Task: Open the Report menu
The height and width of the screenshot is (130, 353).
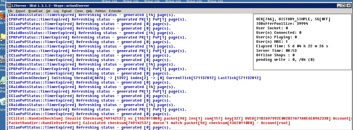Action: [21, 11]
